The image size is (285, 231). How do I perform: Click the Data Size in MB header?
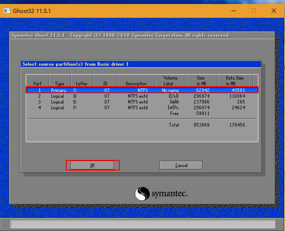tap(235, 81)
